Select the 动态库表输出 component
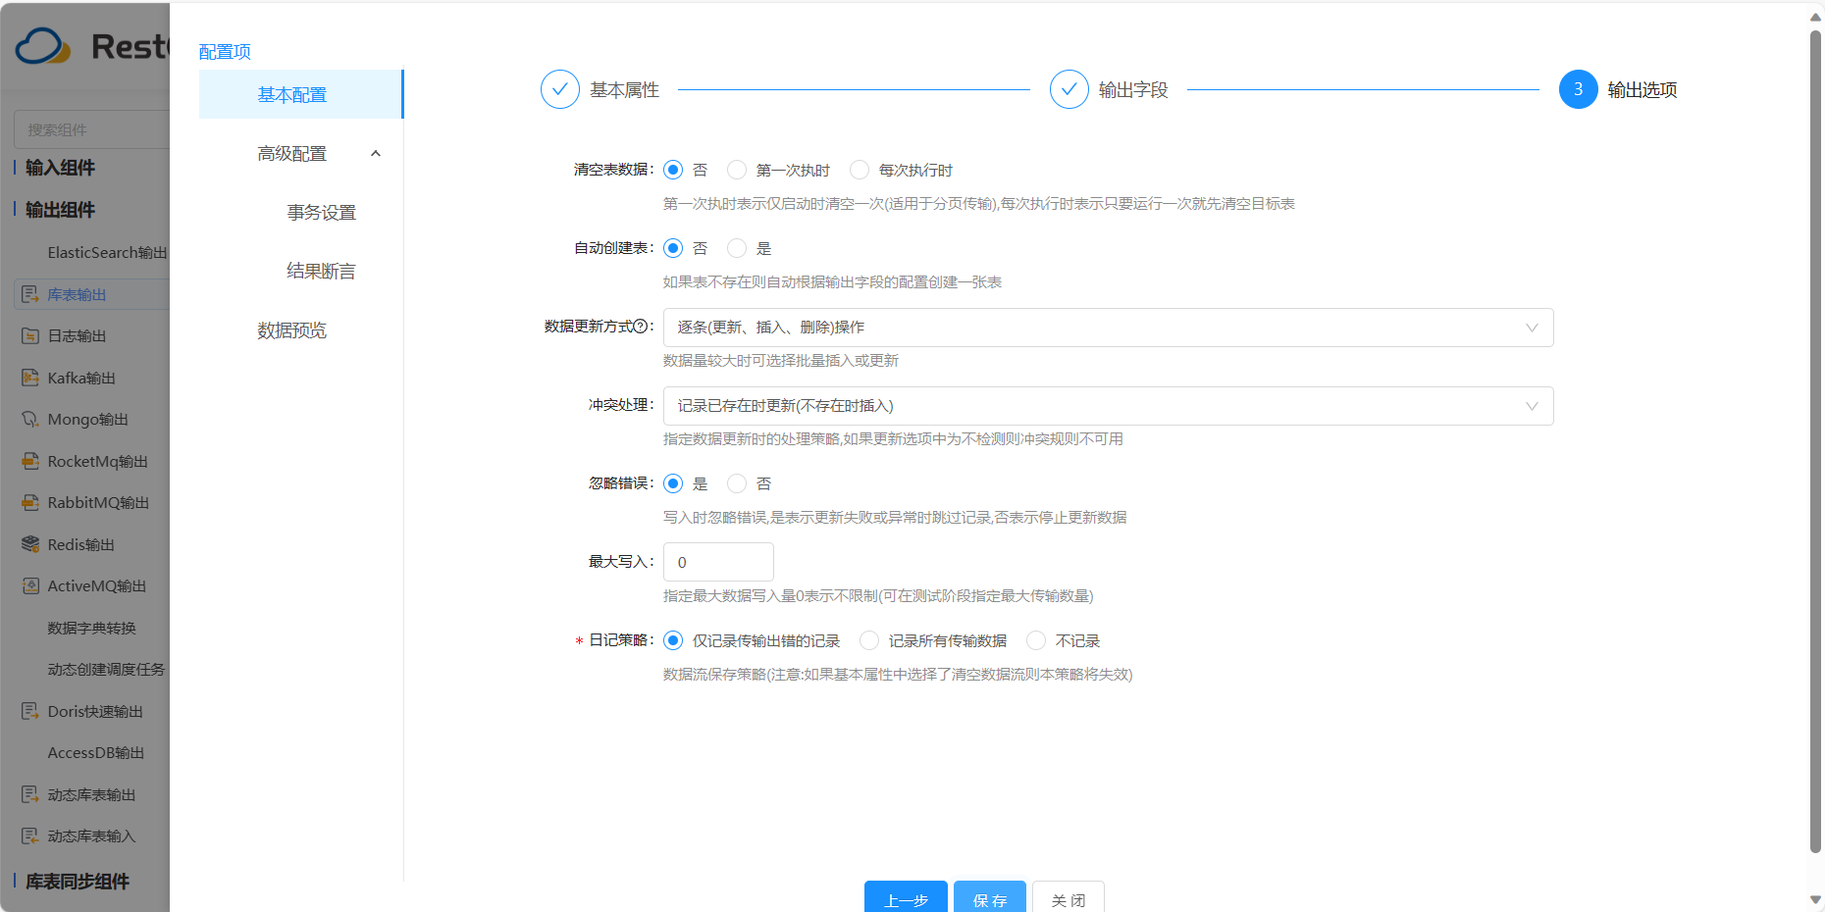 pos(93,794)
